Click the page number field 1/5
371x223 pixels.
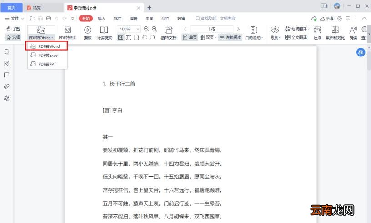[212, 29]
